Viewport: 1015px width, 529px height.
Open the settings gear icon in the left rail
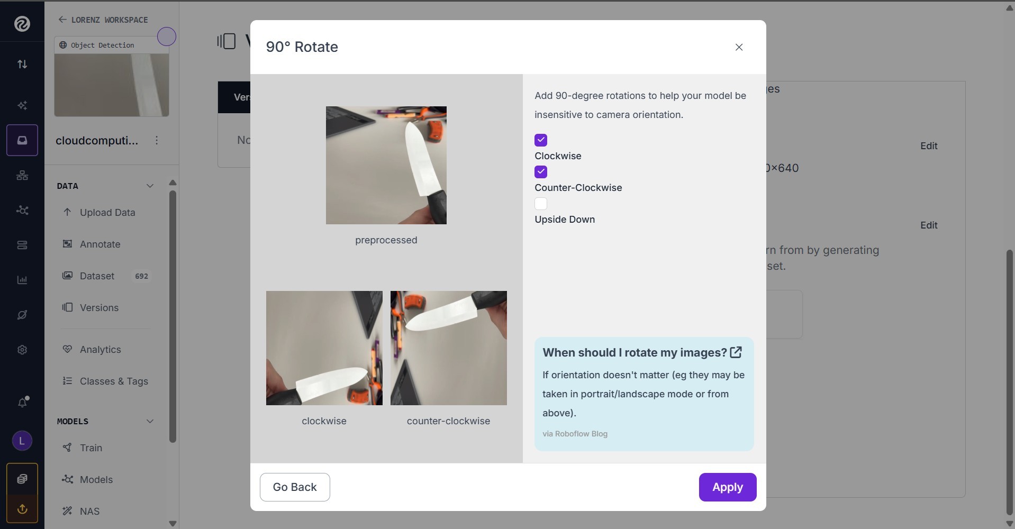[x=22, y=350]
